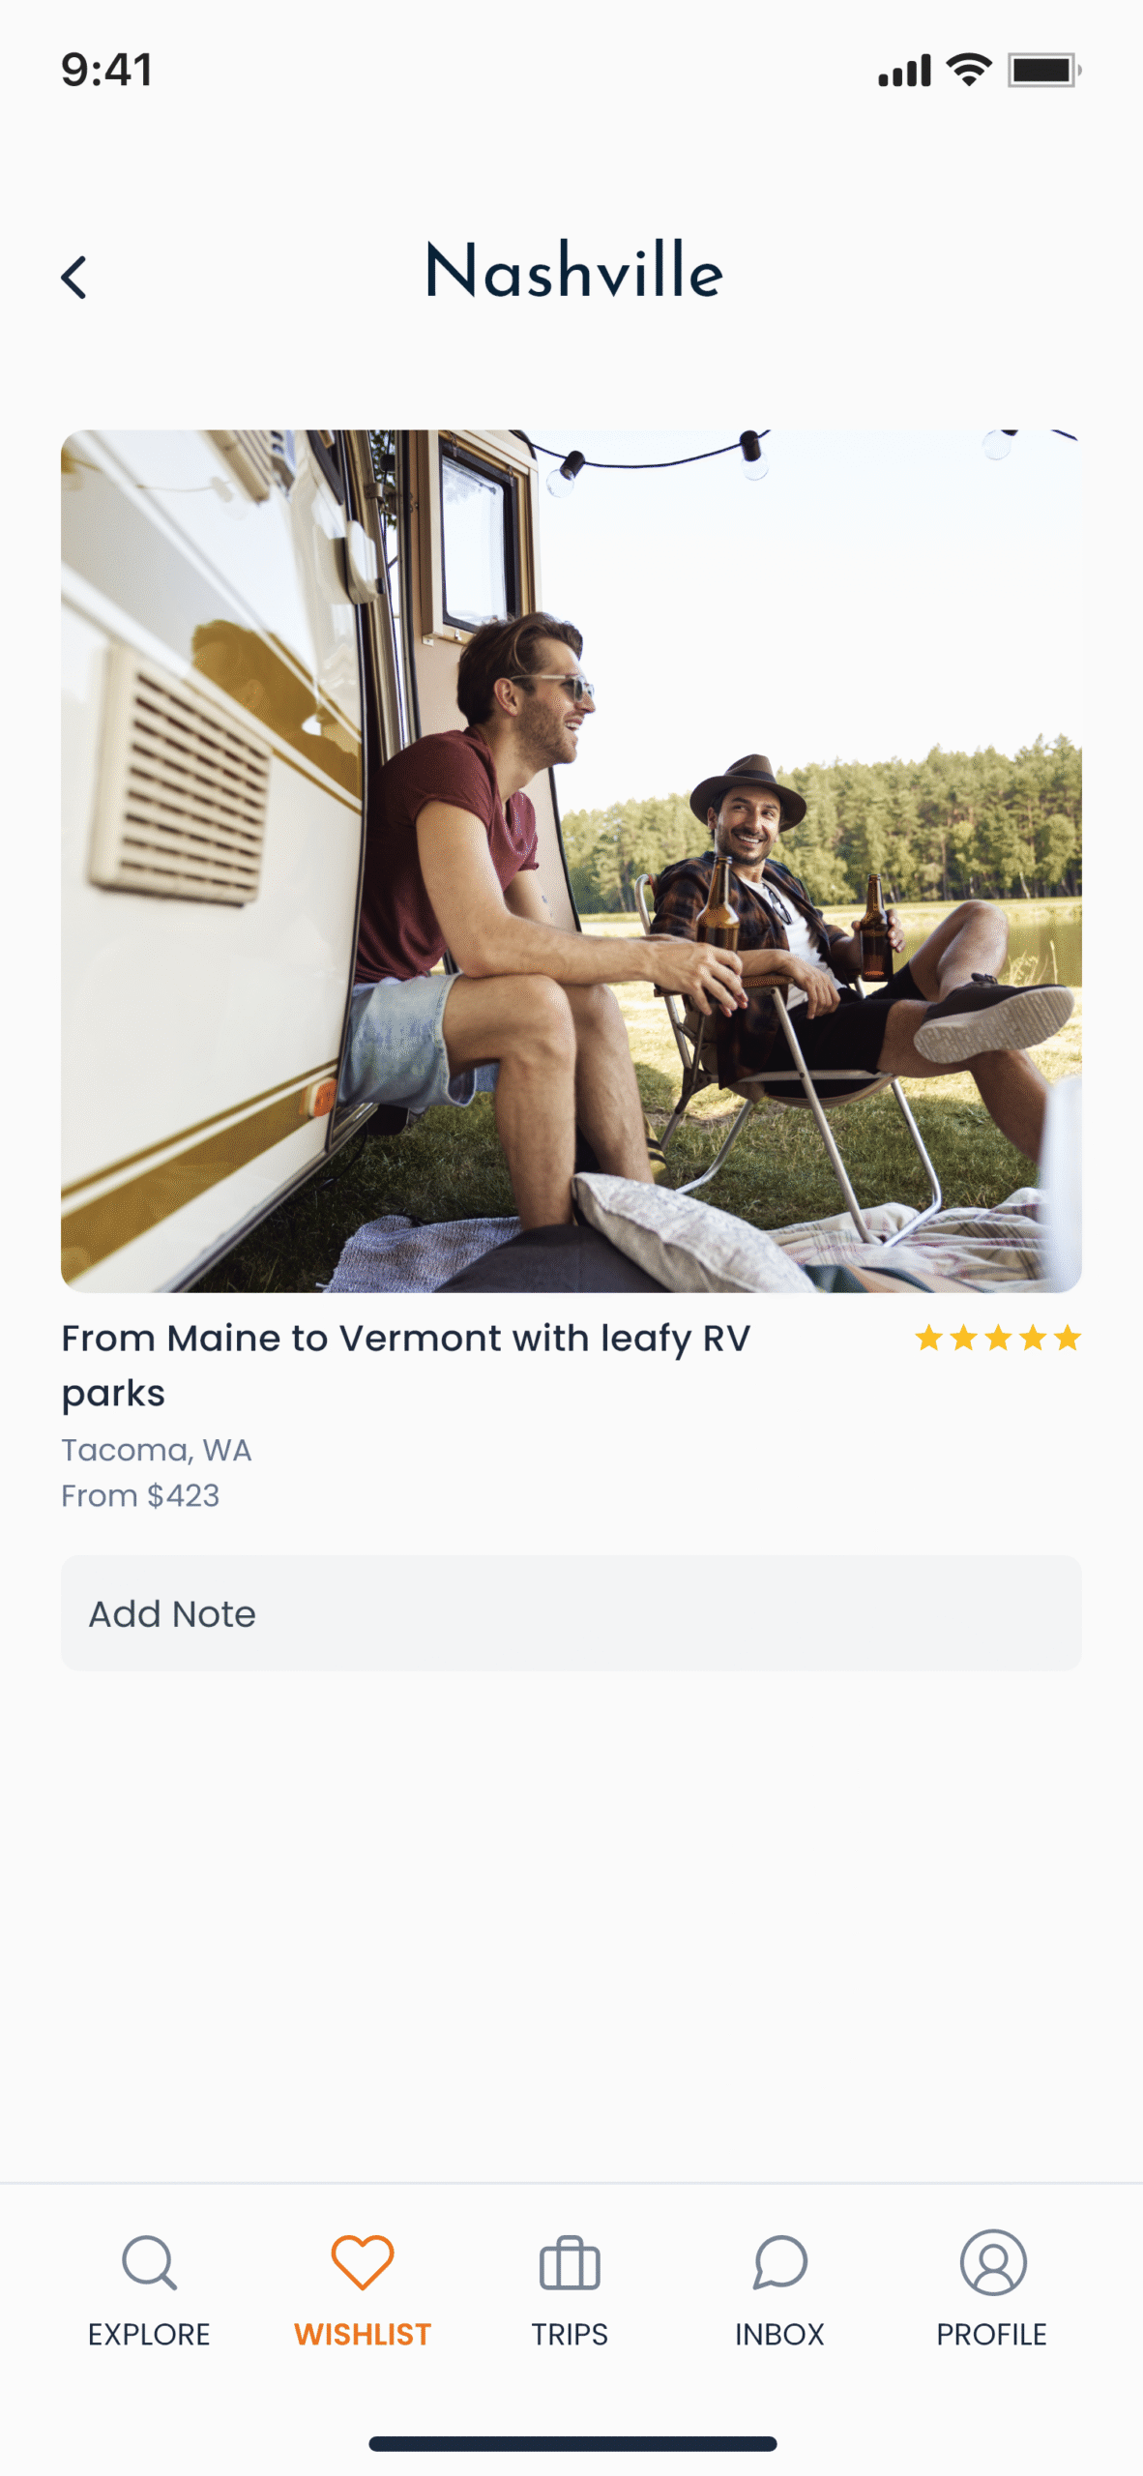Tap the five-star rating

point(998,1339)
